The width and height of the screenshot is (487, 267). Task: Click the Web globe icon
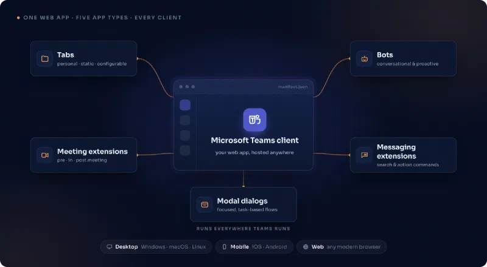[x=306, y=247]
